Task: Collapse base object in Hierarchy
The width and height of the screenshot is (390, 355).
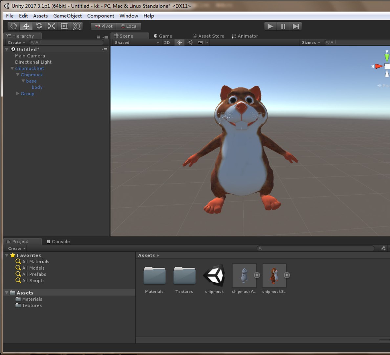Action: (x=23, y=81)
